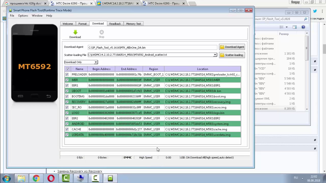Switch to the Readback tab
This screenshot has width=326, height=183.
(x=115, y=24)
